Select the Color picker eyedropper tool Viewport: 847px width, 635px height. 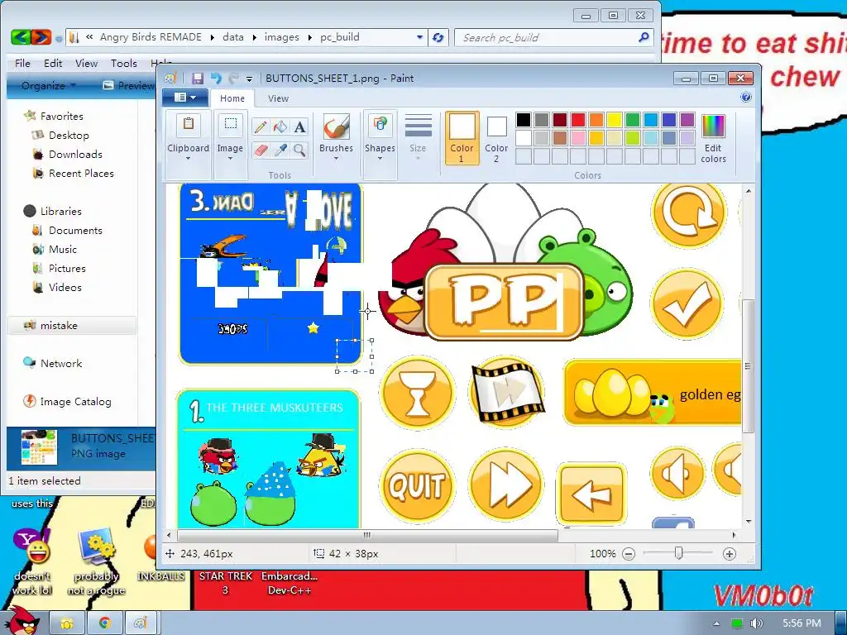[x=280, y=150]
